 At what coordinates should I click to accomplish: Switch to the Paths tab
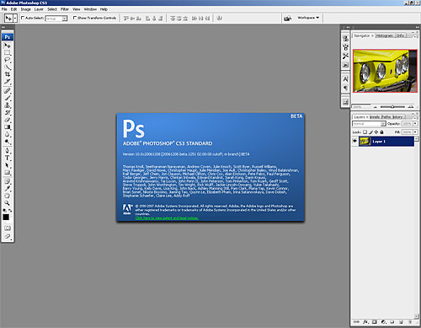[x=386, y=117]
